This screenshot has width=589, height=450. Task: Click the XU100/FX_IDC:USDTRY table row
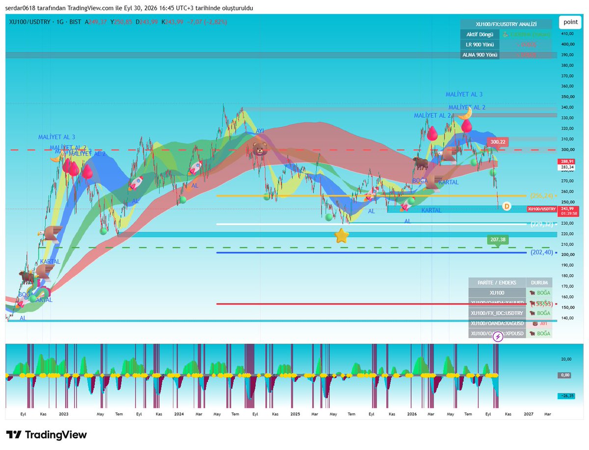510,313
